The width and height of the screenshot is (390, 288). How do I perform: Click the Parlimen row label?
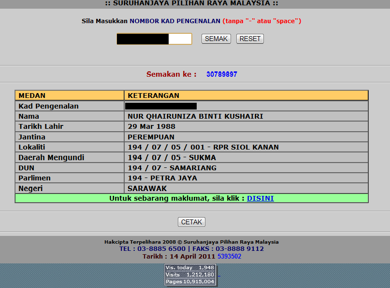35,178
